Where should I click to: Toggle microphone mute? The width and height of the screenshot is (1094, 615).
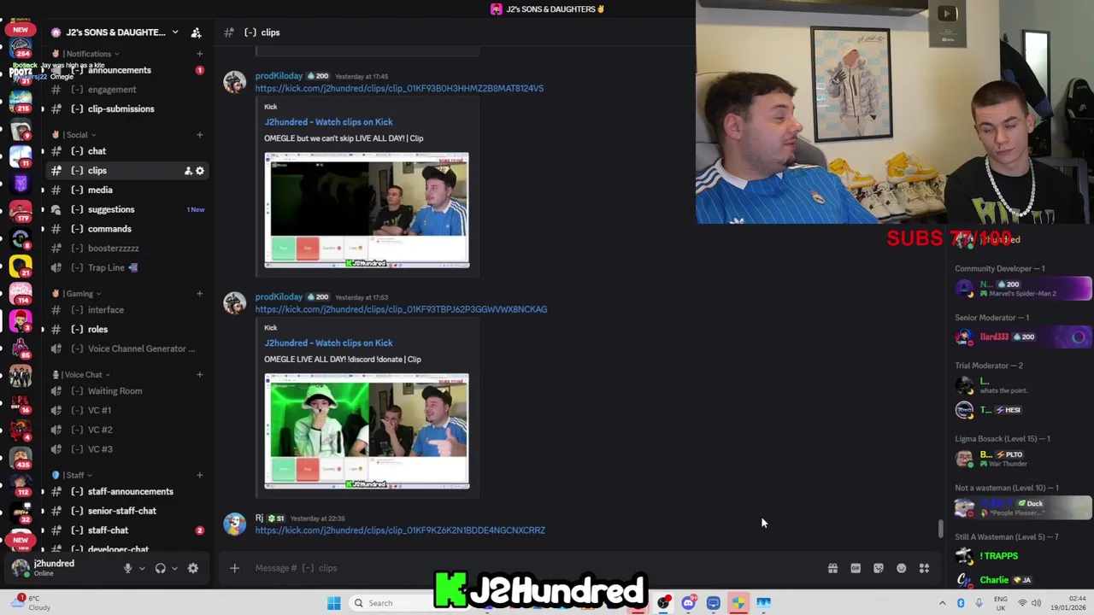click(127, 568)
